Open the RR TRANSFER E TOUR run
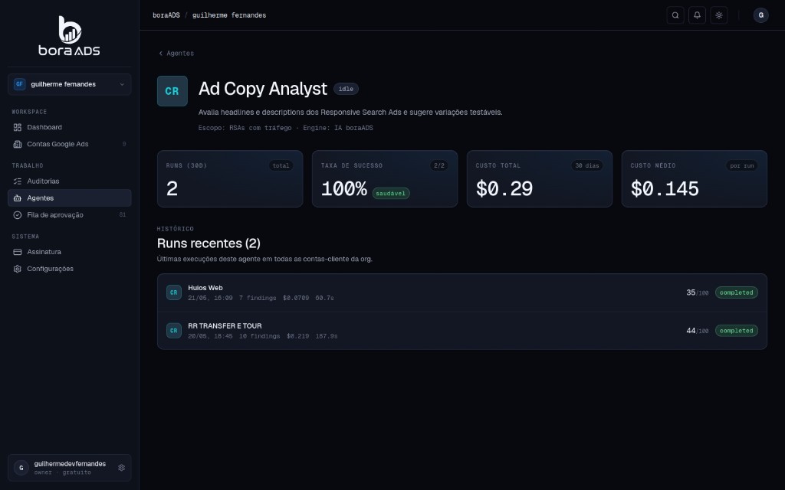The width and height of the screenshot is (785, 490). tap(462, 331)
